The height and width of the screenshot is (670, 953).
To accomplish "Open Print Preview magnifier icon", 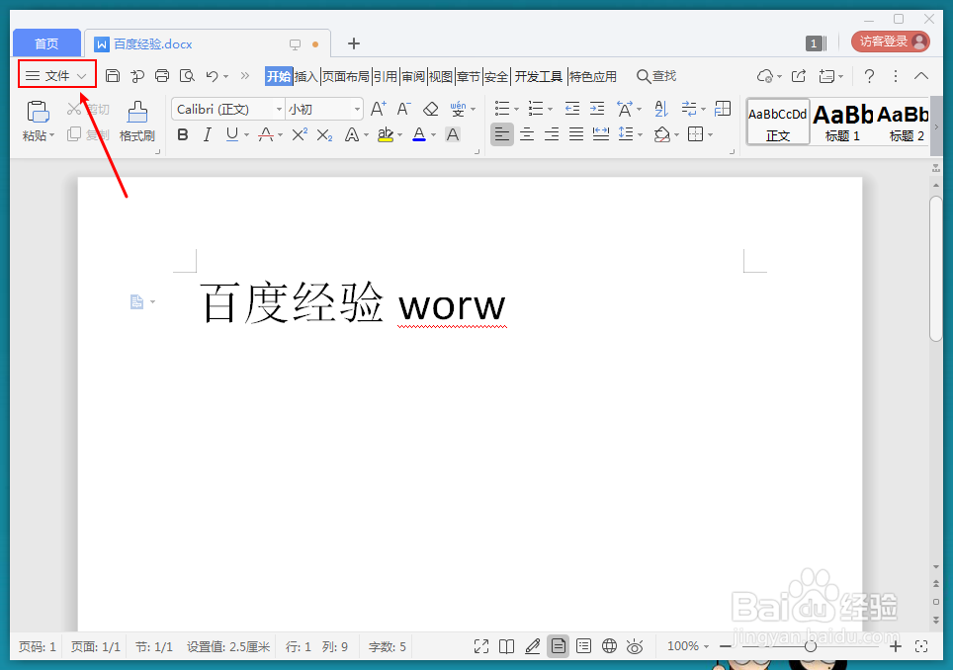I will pos(187,76).
